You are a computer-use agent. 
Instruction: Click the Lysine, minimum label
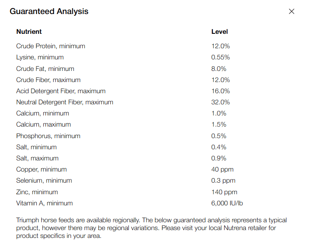pyautogui.click(x=40, y=57)
